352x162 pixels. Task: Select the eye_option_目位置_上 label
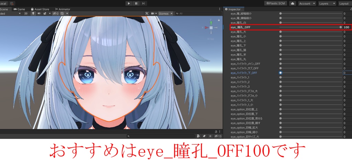[x=244, y=109]
